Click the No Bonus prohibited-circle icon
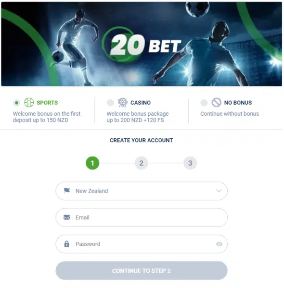284x288 pixels. pos(216,103)
